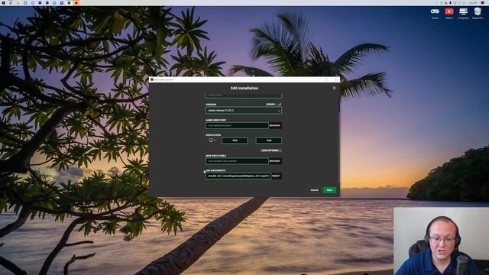
Task: Click the notification tray icon at taskbar end
Action: 483,3
